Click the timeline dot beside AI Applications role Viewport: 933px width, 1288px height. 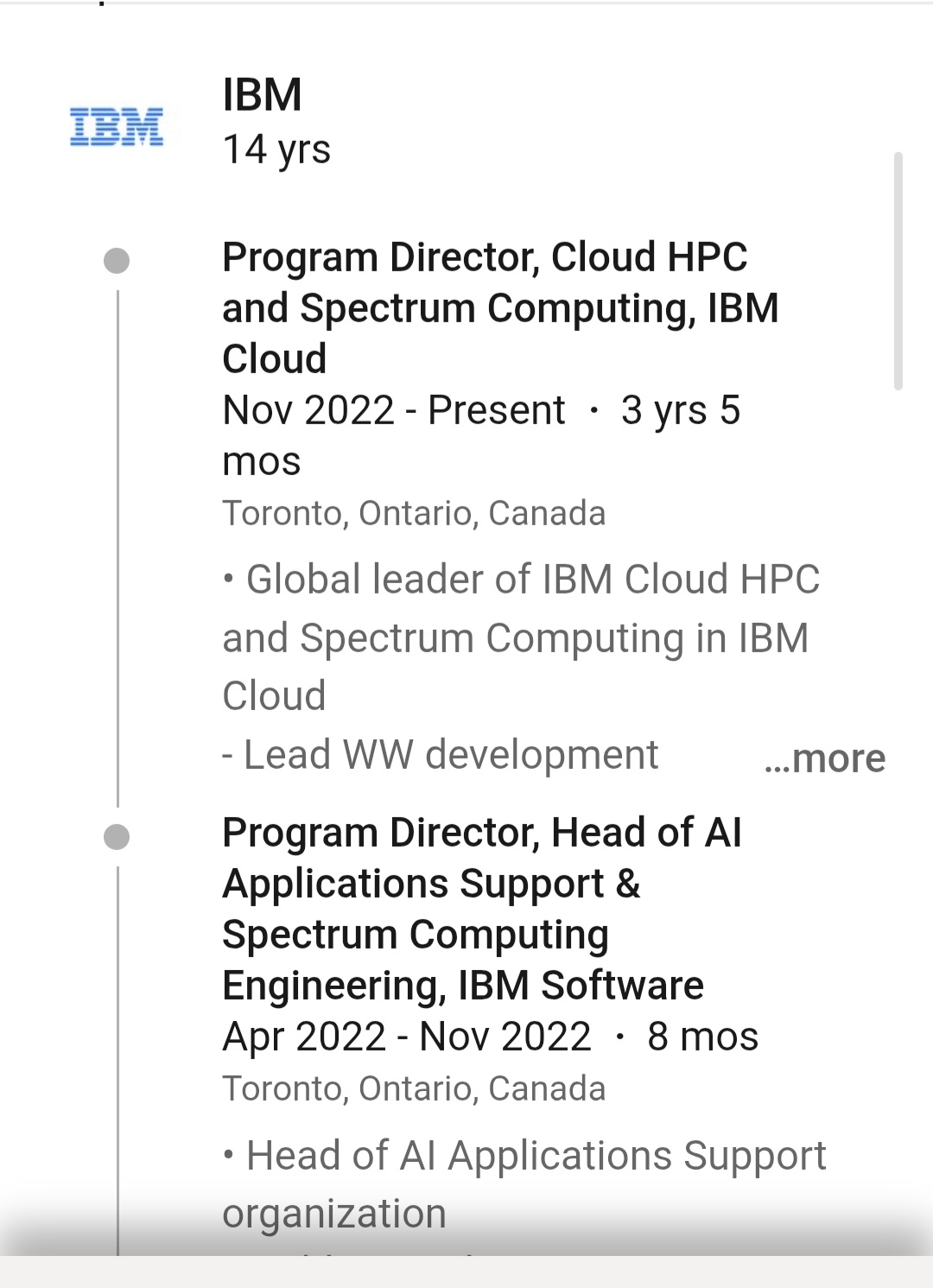(x=116, y=836)
